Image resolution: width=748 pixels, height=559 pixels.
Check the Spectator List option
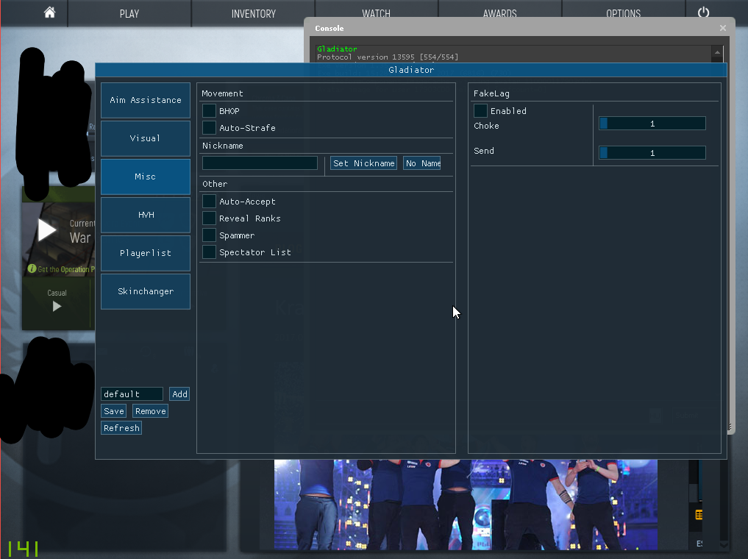[210, 252]
